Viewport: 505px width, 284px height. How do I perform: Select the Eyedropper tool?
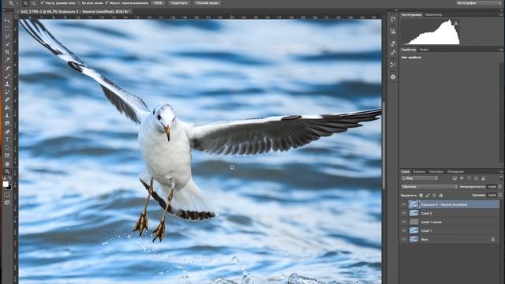tap(7, 60)
